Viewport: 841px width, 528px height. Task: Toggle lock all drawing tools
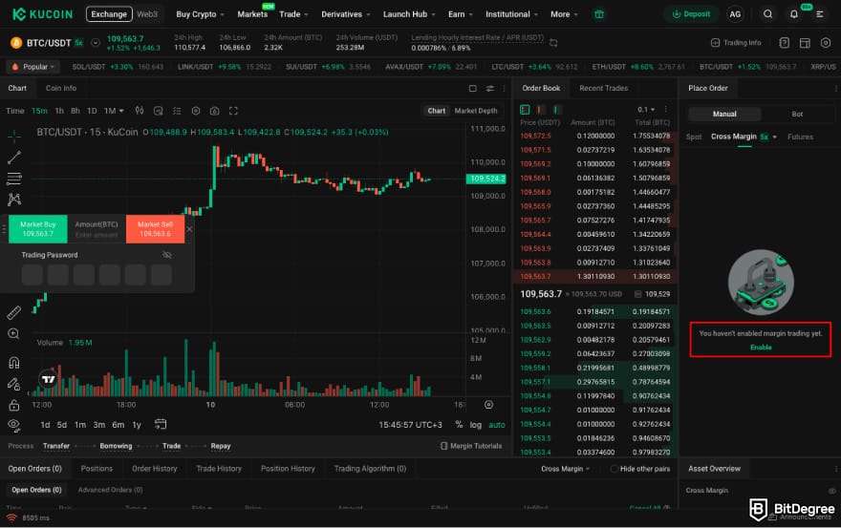pos(14,405)
